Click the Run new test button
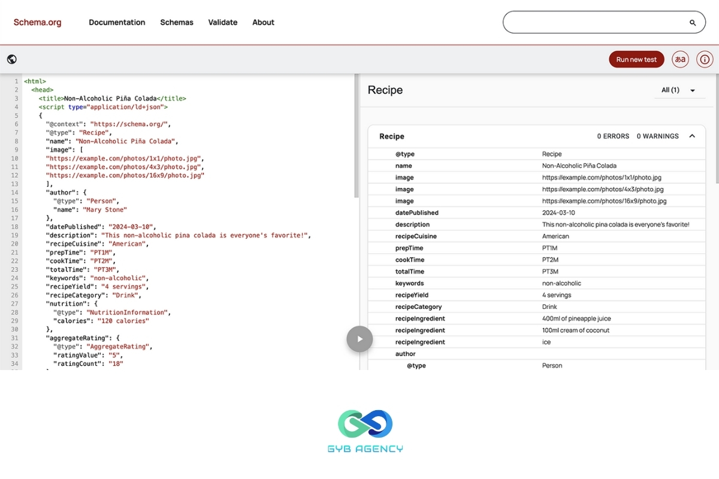Viewport: 719px width, 479px height. pos(636,59)
